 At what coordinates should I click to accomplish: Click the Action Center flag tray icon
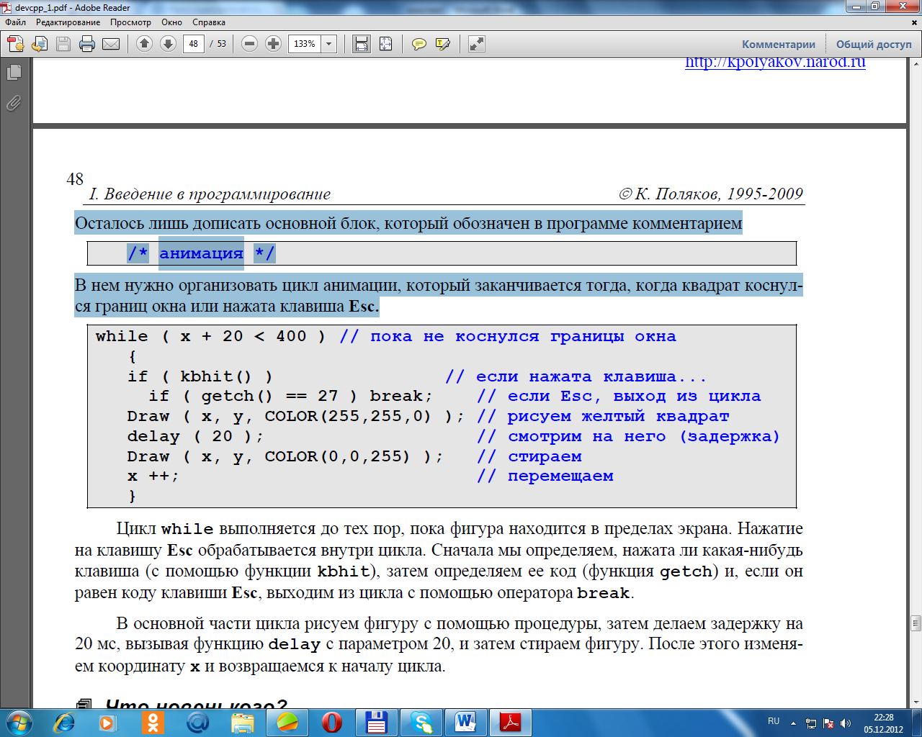(828, 723)
